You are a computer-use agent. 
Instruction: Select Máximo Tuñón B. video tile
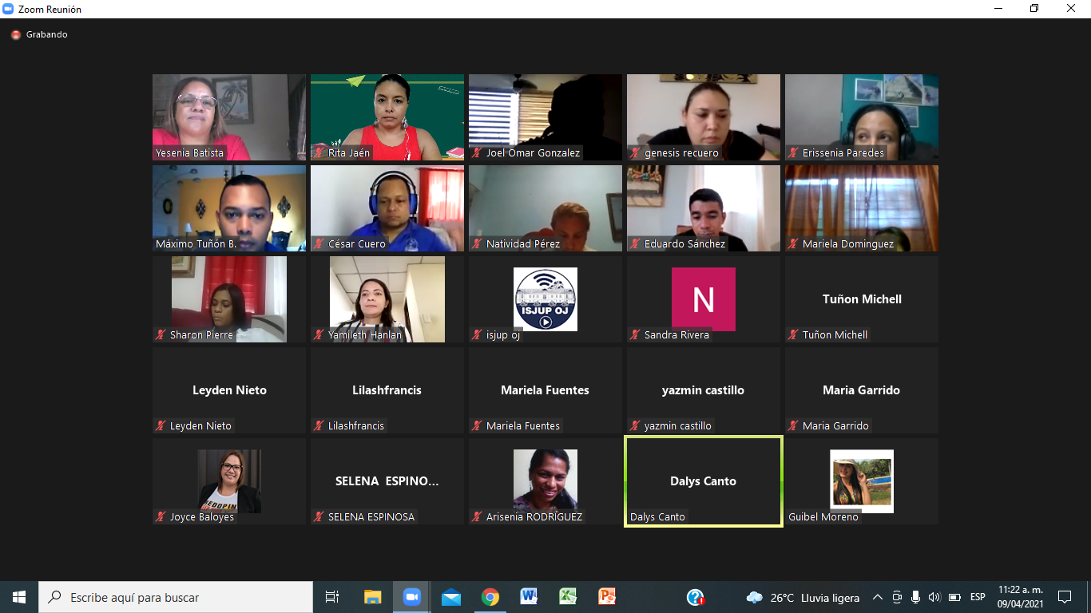[229, 208]
